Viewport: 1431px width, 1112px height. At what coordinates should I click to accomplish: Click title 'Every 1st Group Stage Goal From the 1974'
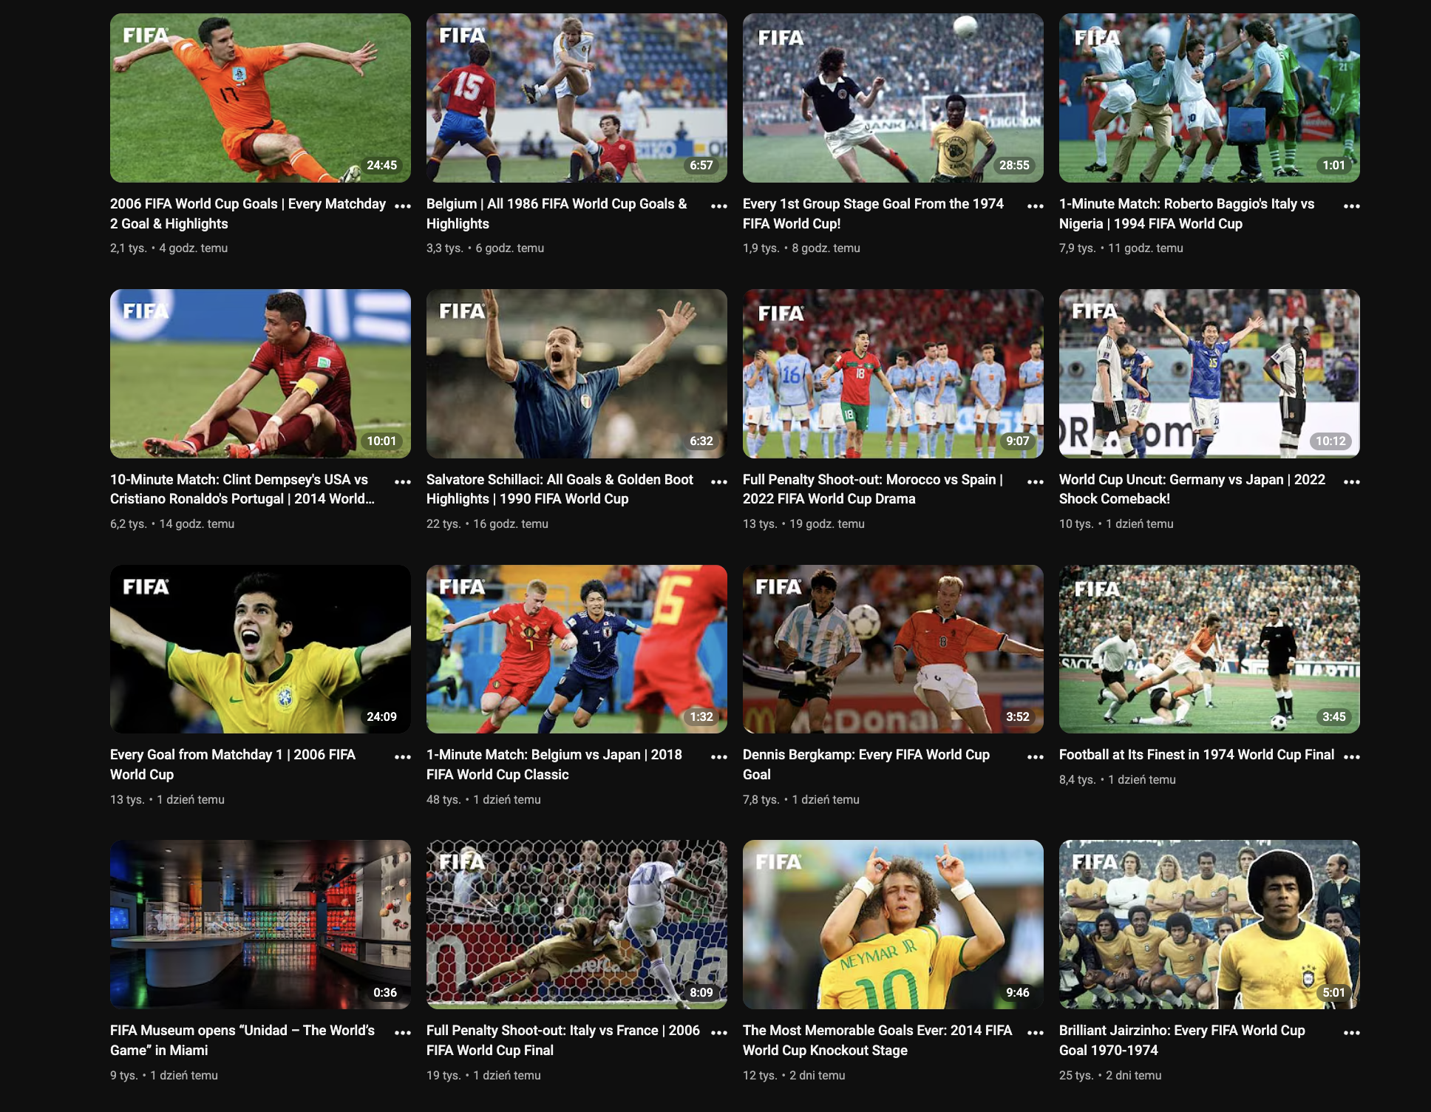(x=873, y=204)
